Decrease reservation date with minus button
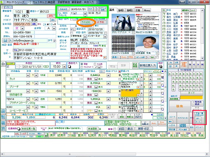 coord(95,9)
